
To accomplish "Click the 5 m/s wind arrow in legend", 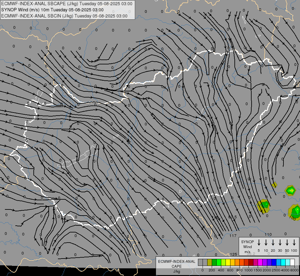I will click(259, 243).
